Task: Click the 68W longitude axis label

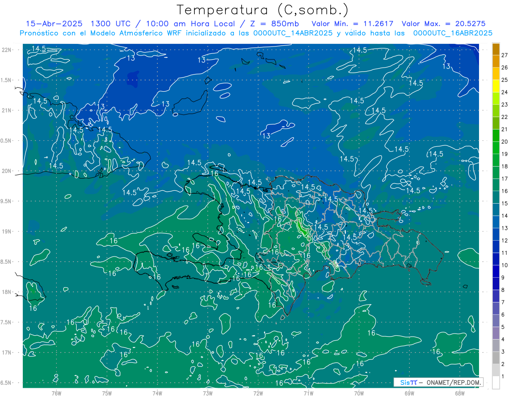Action: [x=460, y=393]
